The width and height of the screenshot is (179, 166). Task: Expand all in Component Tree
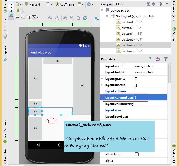pyautogui.click(x=148, y=4)
